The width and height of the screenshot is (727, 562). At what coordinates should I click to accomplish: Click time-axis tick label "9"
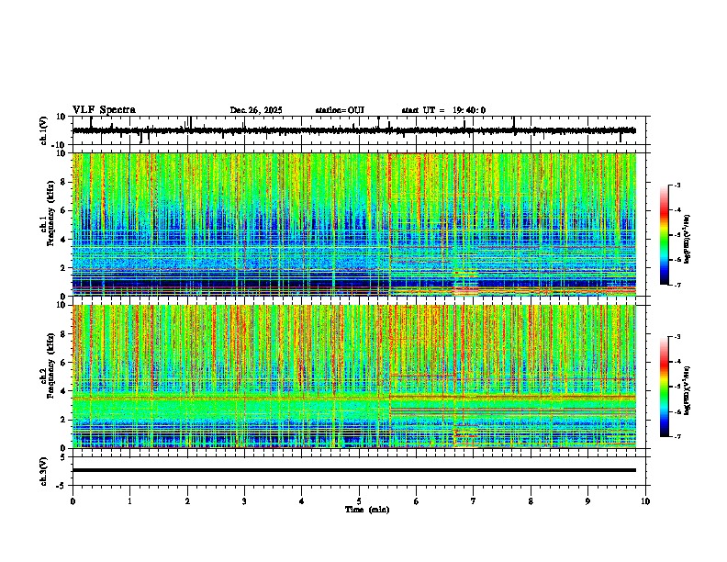[587, 501]
